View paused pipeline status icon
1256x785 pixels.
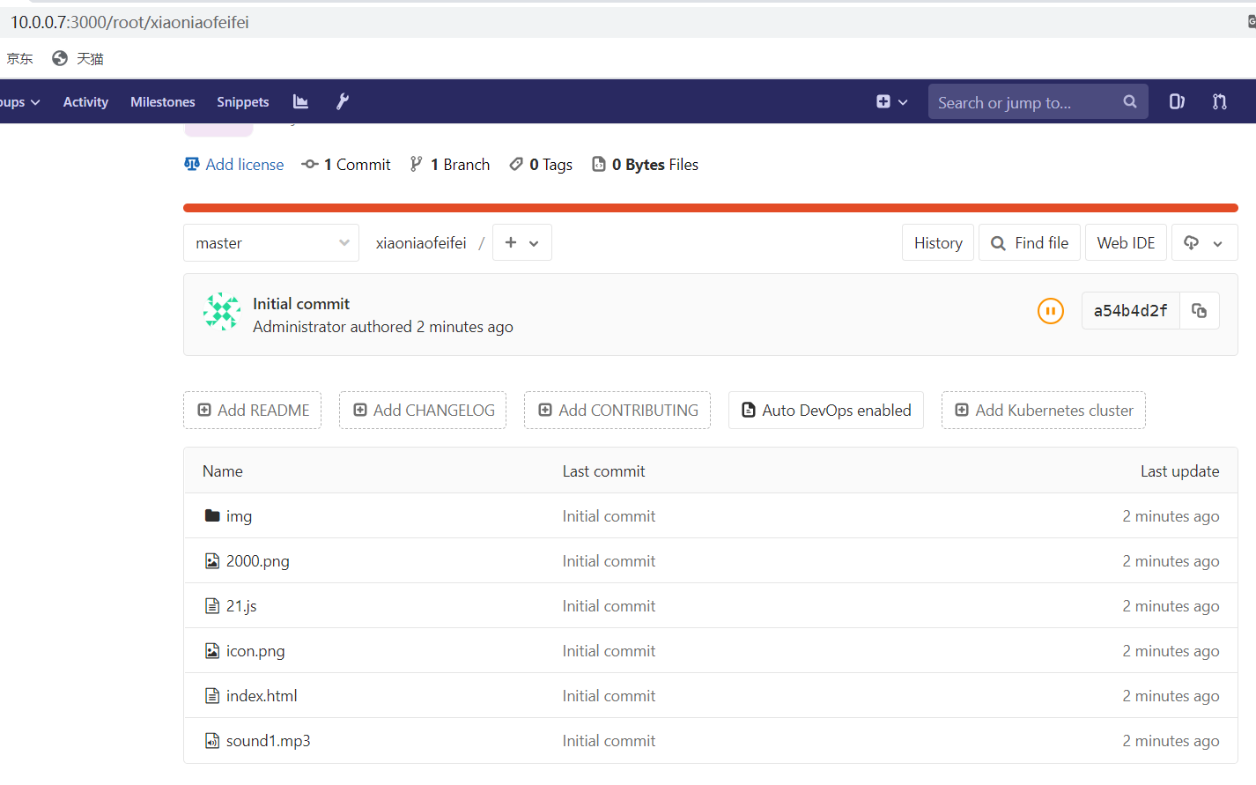coord(1050,311)
